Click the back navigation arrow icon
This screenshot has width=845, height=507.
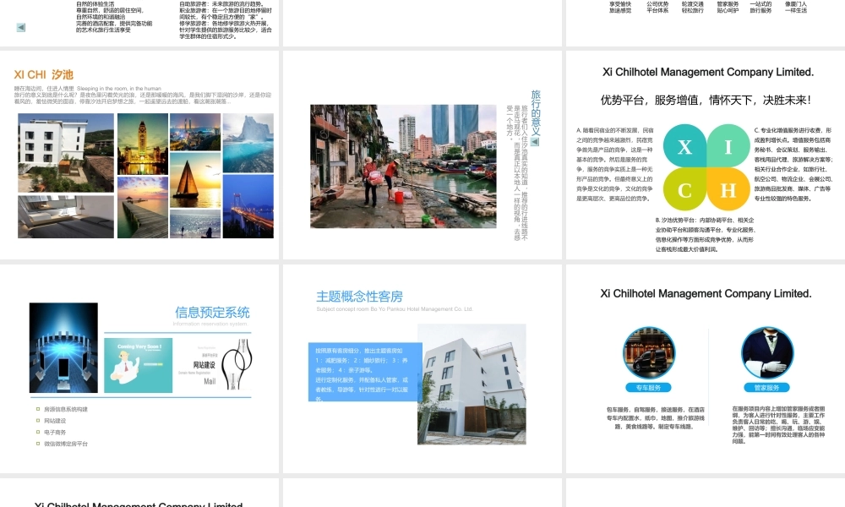(x=20, y=26)
